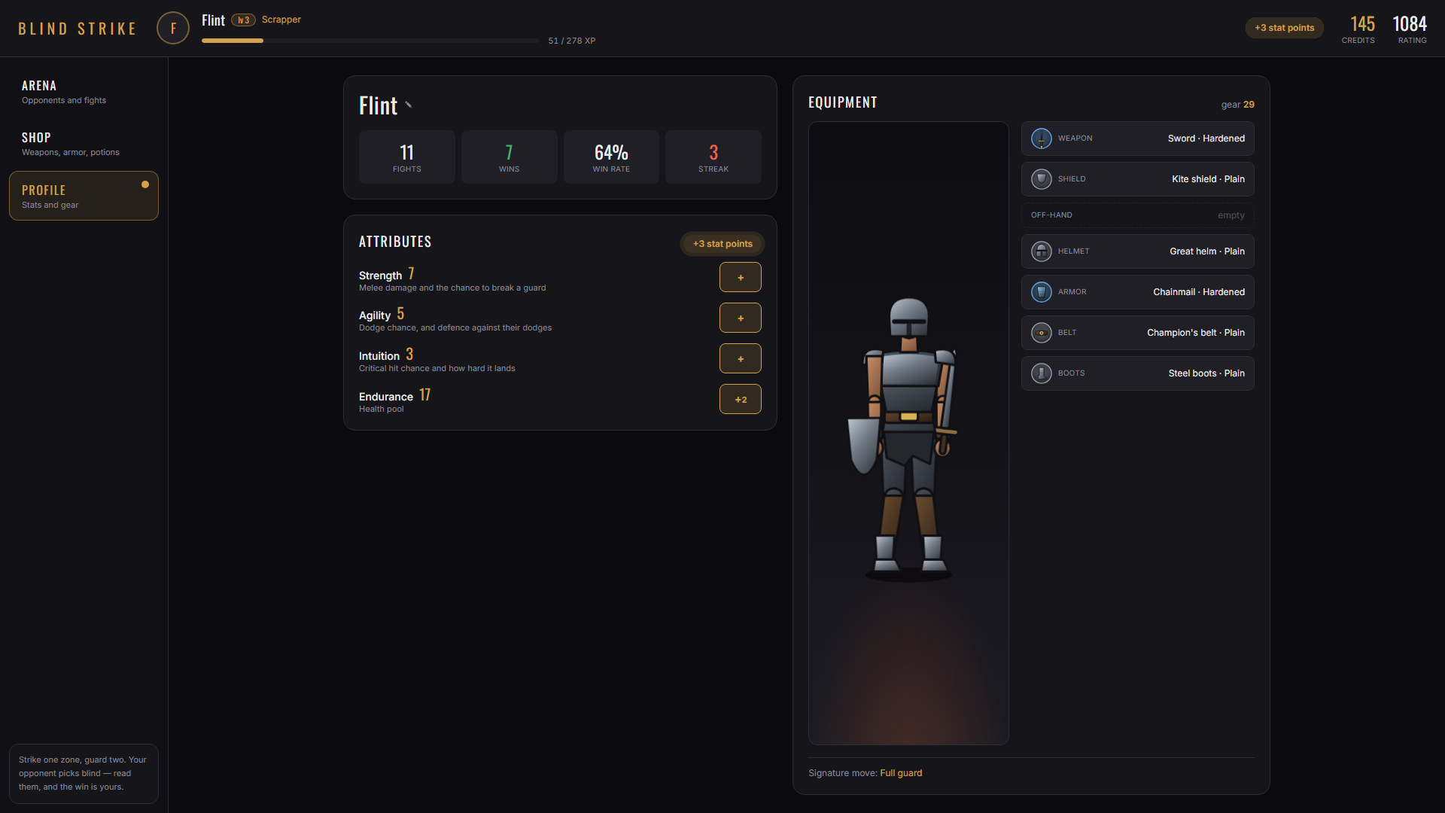This screenshot has width=1445, height=813.
Task: Click the 11 Fights stat tile
Action: click(x=407, y=157)
